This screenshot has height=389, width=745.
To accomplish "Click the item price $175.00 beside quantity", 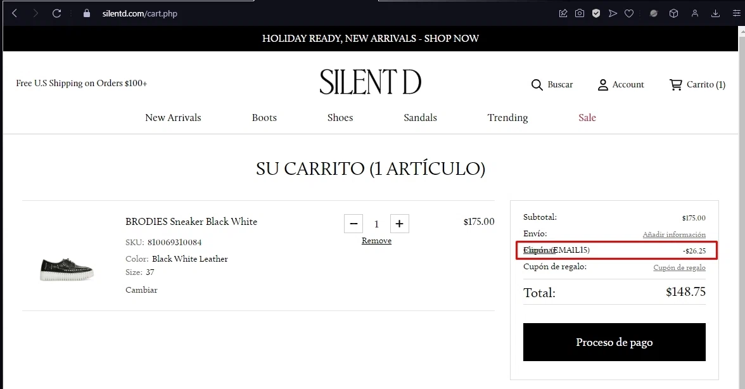I will [479, 221].
